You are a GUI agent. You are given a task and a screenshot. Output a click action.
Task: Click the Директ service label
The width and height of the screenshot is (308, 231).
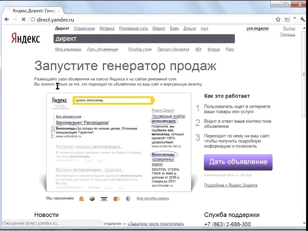(62, 29)
